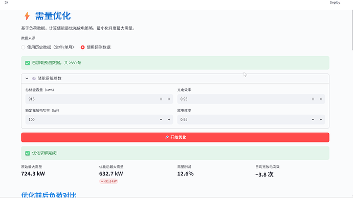The height and width of the screenshot is (198, 353).
Task: Expand the sidebar with the double-chevron icon
Action: 6,3
